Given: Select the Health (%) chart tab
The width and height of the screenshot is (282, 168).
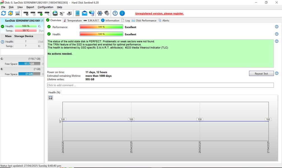Looking at the screenshot, I should pyautogui.click(x=54, y=92).
